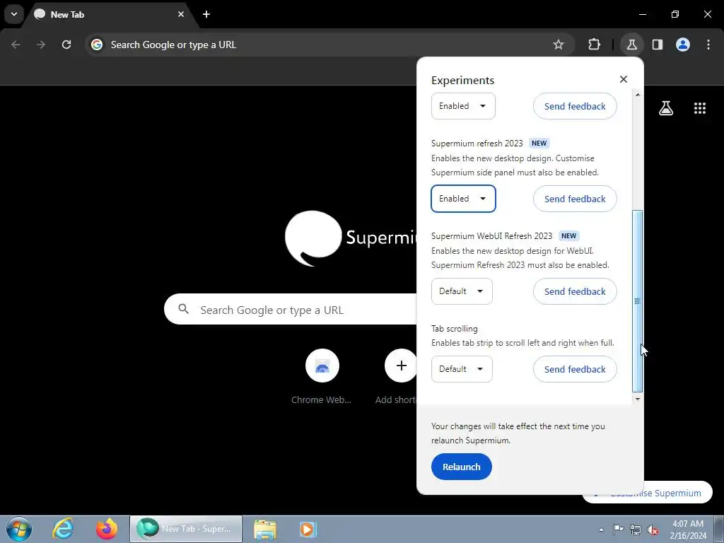Reload the current page
Viewport: 724px width, 543px height.
[66, 45]
